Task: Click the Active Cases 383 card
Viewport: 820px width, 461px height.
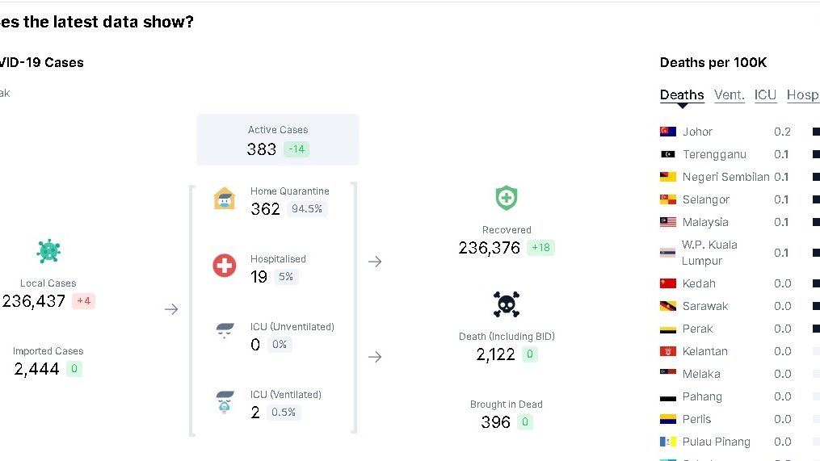Action: coord(278,140)
